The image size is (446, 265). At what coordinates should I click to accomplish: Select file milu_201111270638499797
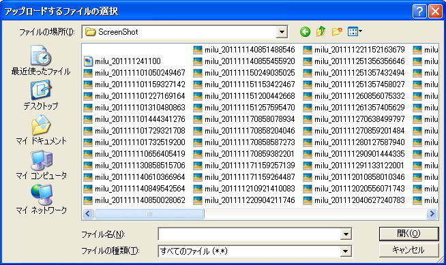[354, 119]
